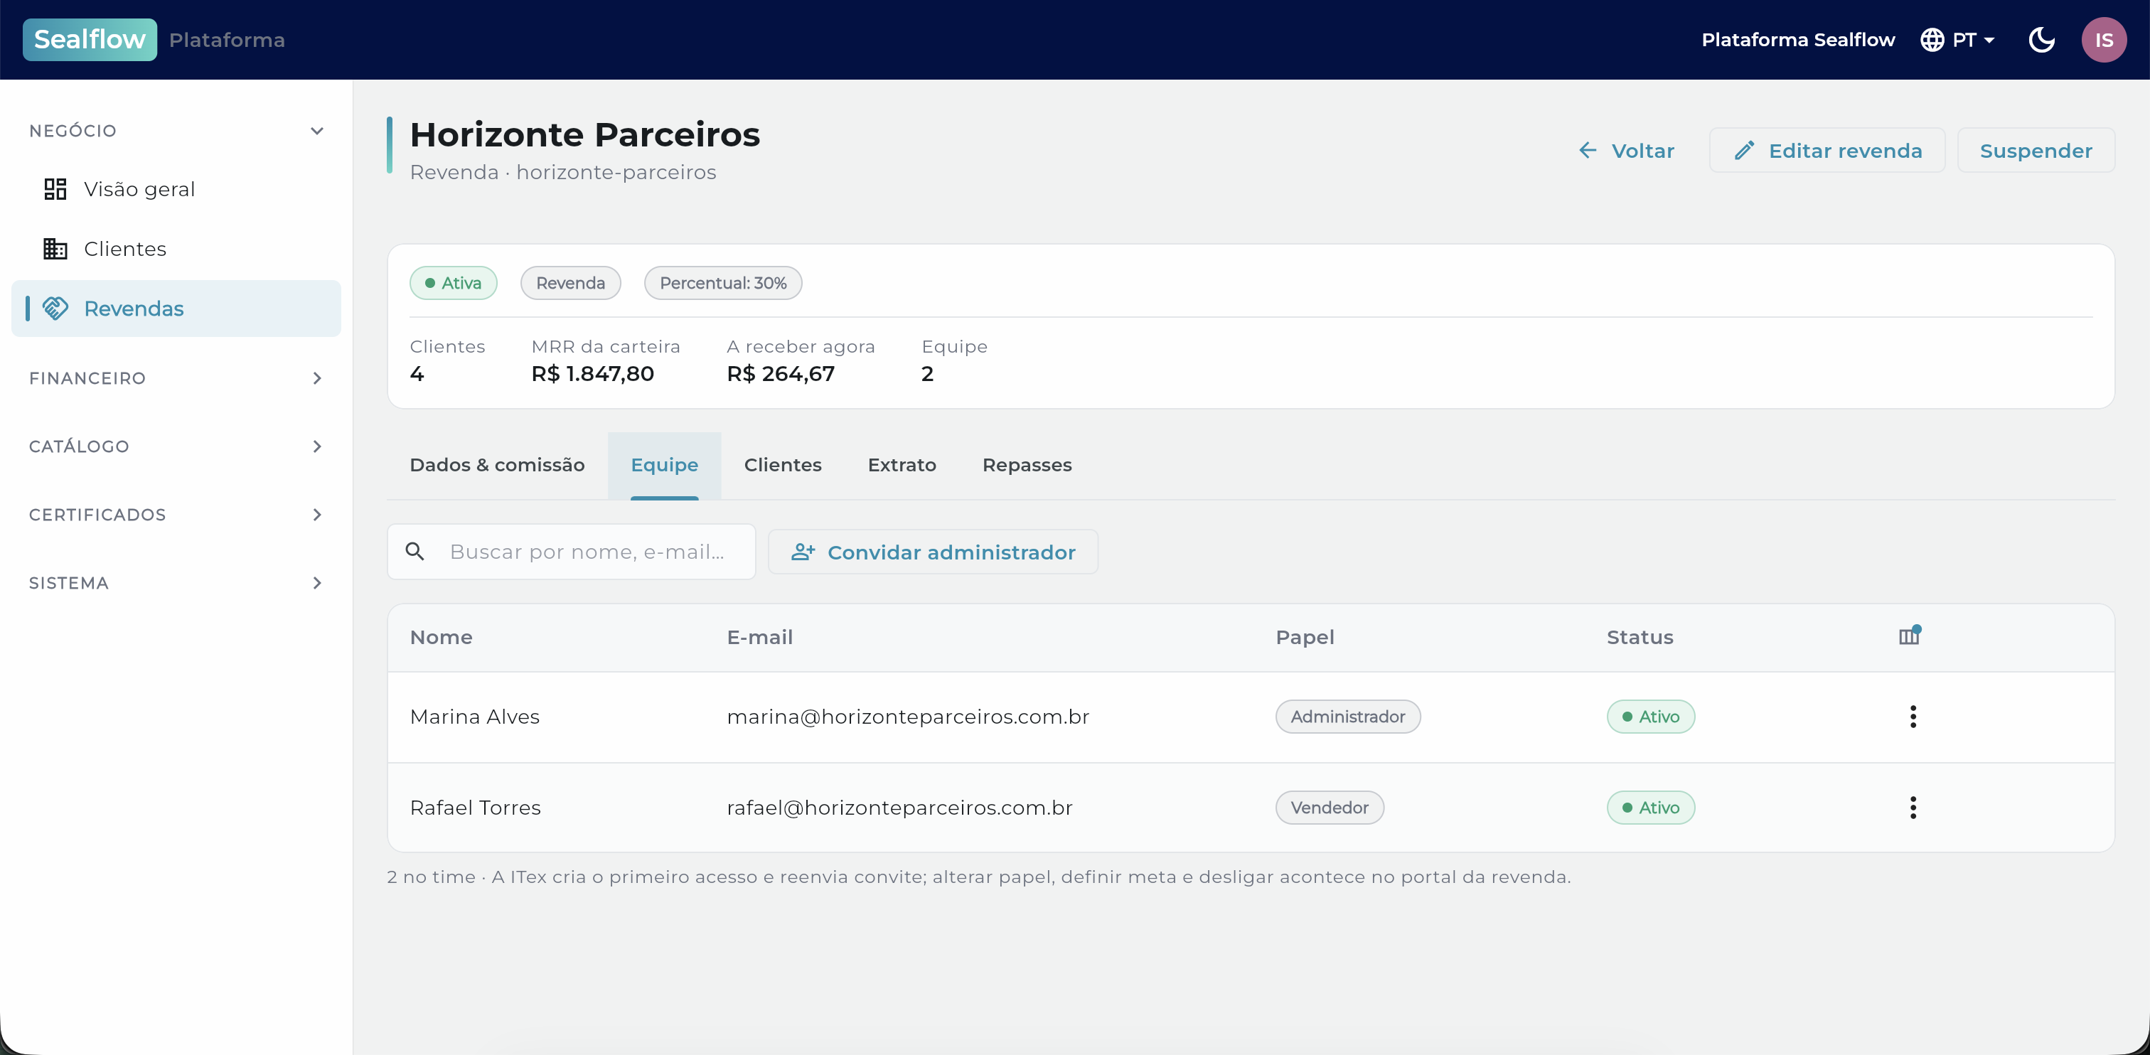The height and width of the screenshot is (1055, 2150).
Task: Toggle dark mode moon icon
Action: tap(2041, 39)
